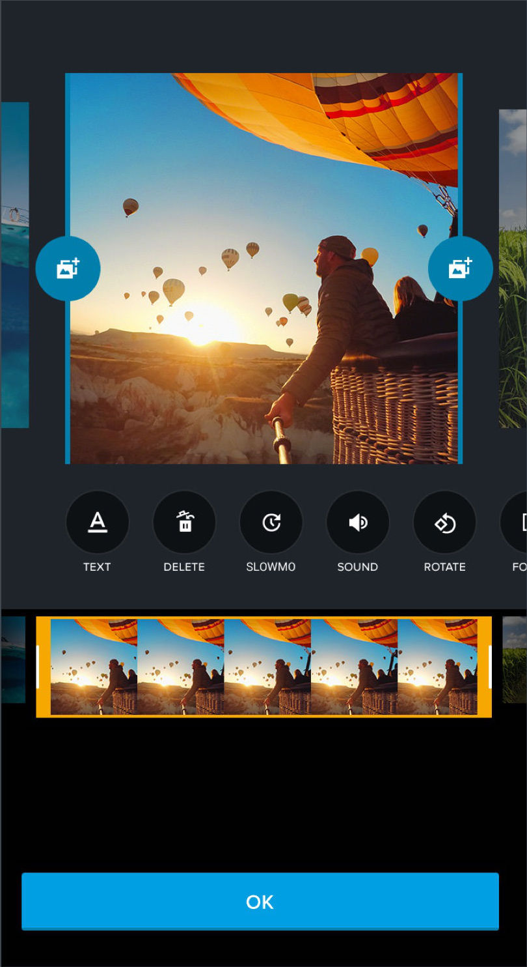Click last frame of selected timeline clip
The image size is (527, 967).
point(437,667)
